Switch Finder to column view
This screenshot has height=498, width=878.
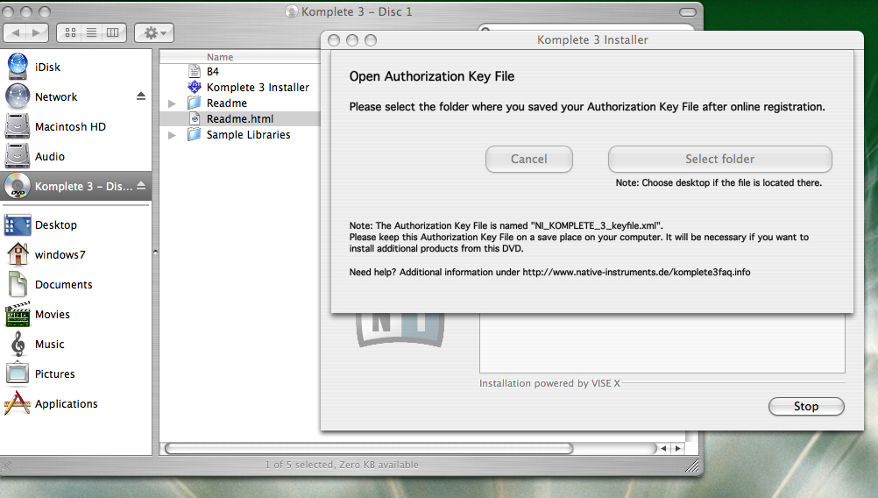(x=112, y=32)
